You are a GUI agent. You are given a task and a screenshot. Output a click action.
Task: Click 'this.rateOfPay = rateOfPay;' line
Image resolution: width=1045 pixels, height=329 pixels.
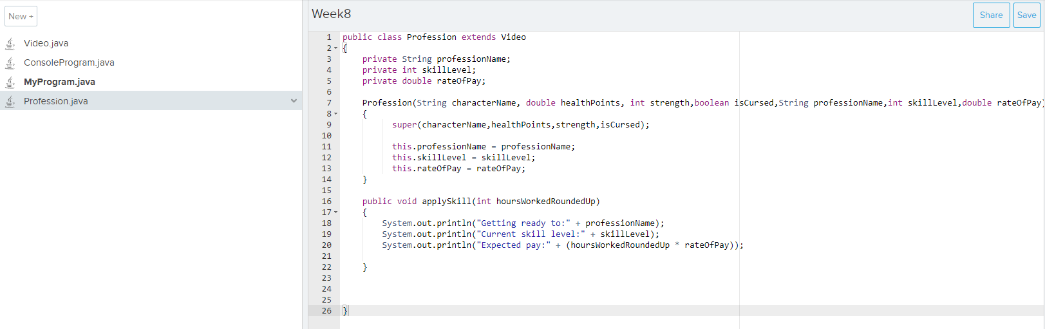tap(458, 169)
